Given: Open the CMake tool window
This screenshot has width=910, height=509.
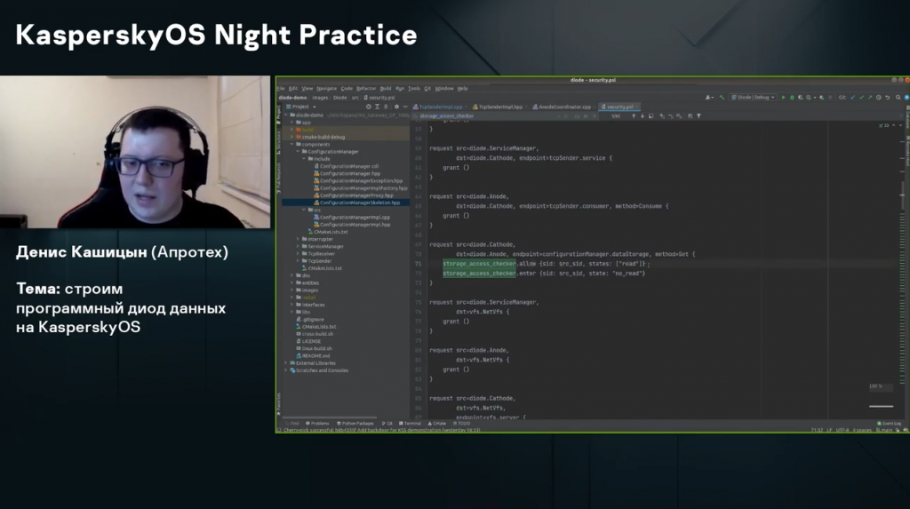Looking at the screenshot, I should 437,424.
